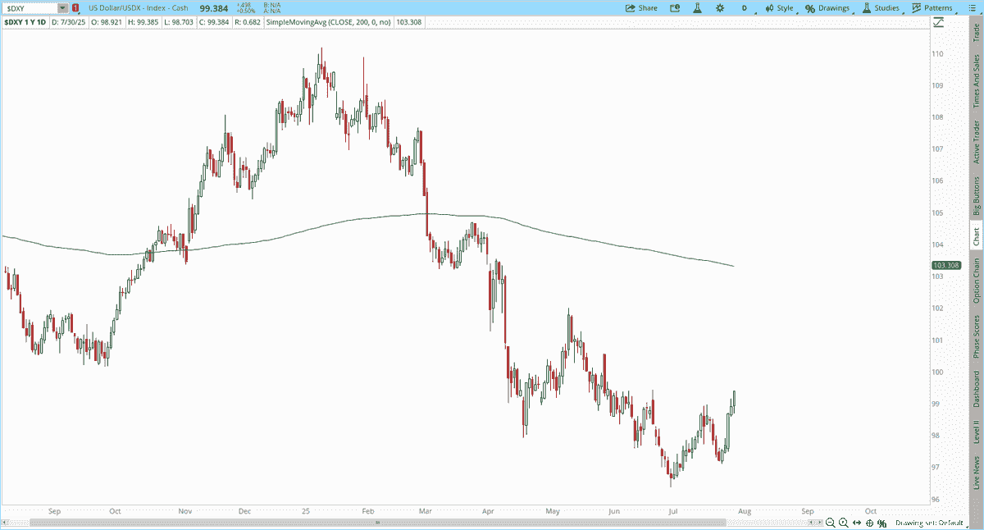Open the Big Buttons sidebar tab
The image size is (984, 530).
click(976, 195)
